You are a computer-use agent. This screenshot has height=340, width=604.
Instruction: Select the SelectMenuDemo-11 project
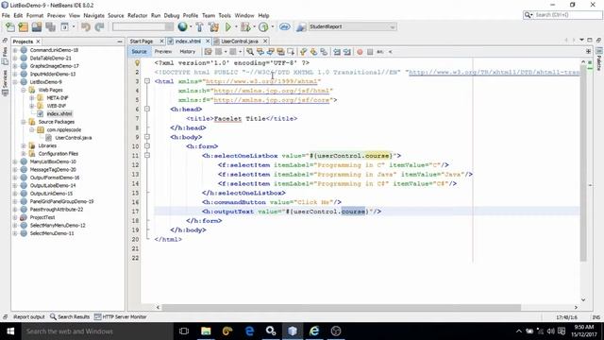click(52, 233)
